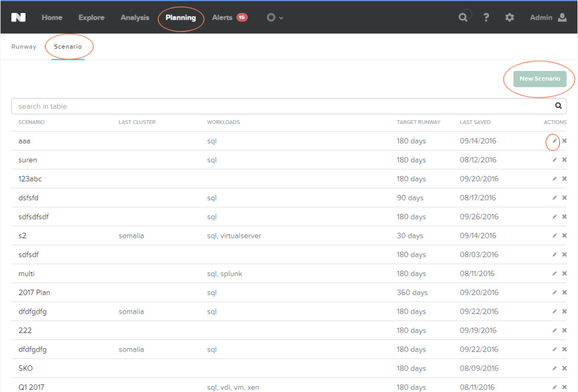Delete the sdfsdf scenario
The width and height of the screenshot is (578, 392).
point(564,255)
